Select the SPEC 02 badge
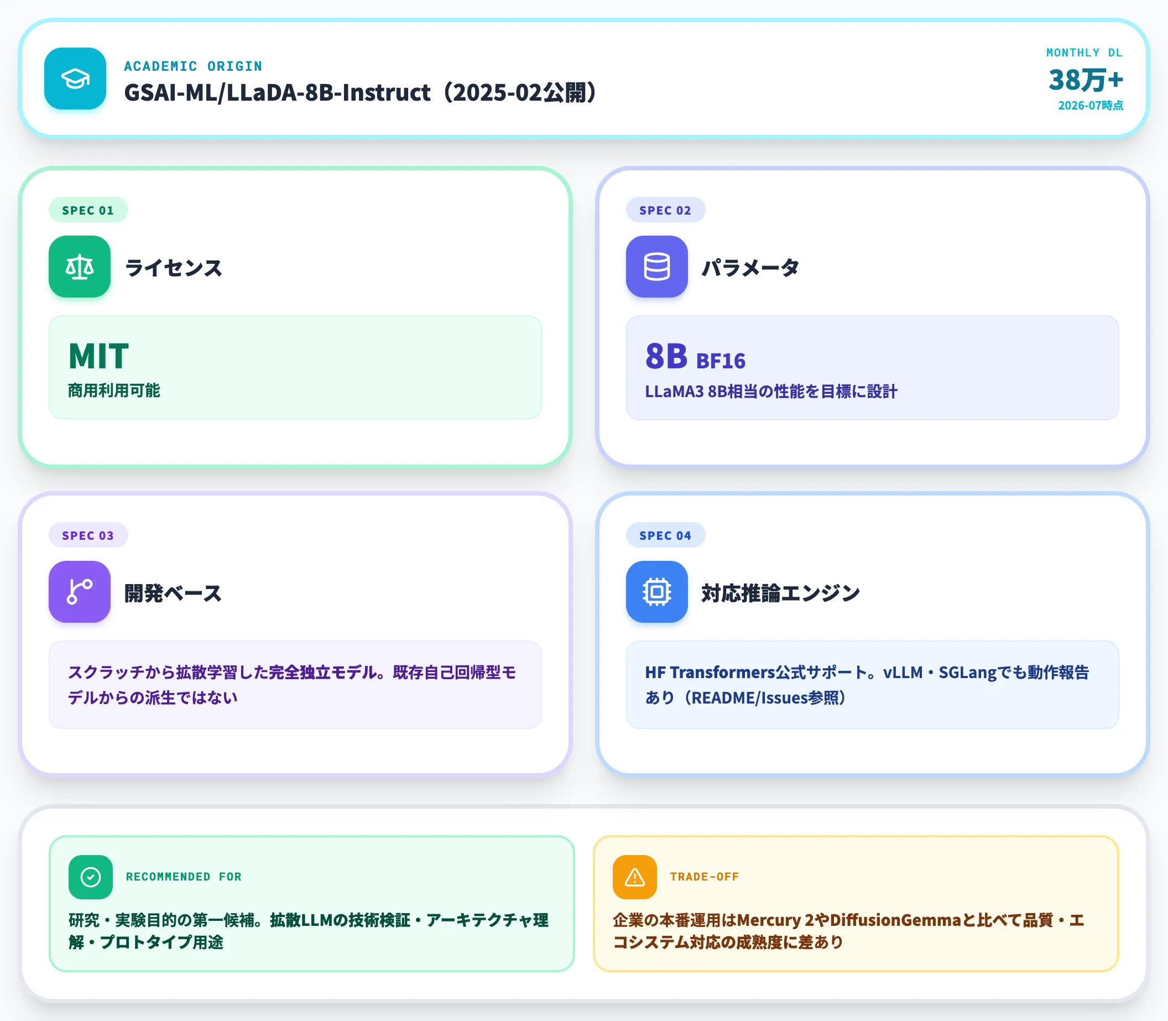1168x1021 pixels. [x=665, y=210]
